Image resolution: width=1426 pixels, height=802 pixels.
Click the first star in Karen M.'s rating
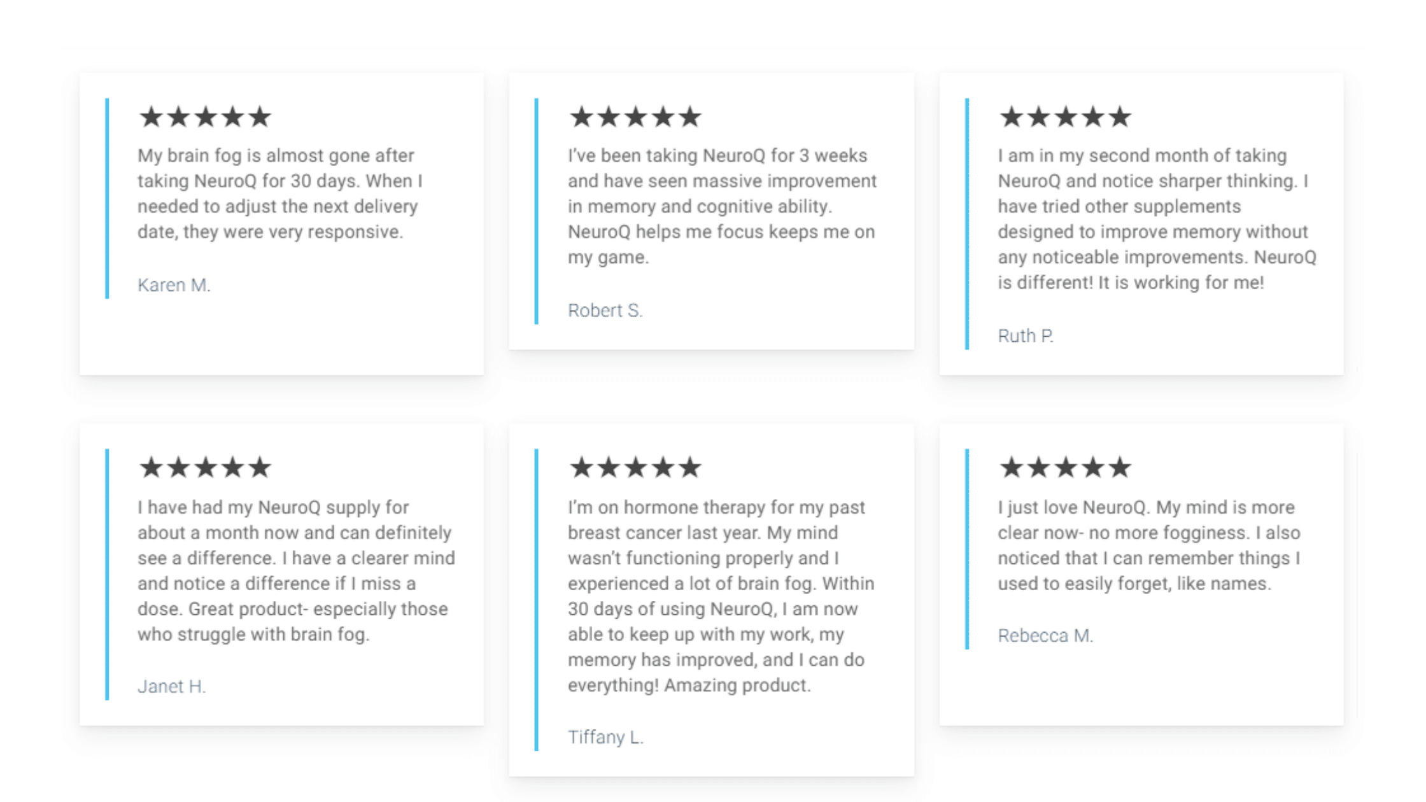(151, 117)
